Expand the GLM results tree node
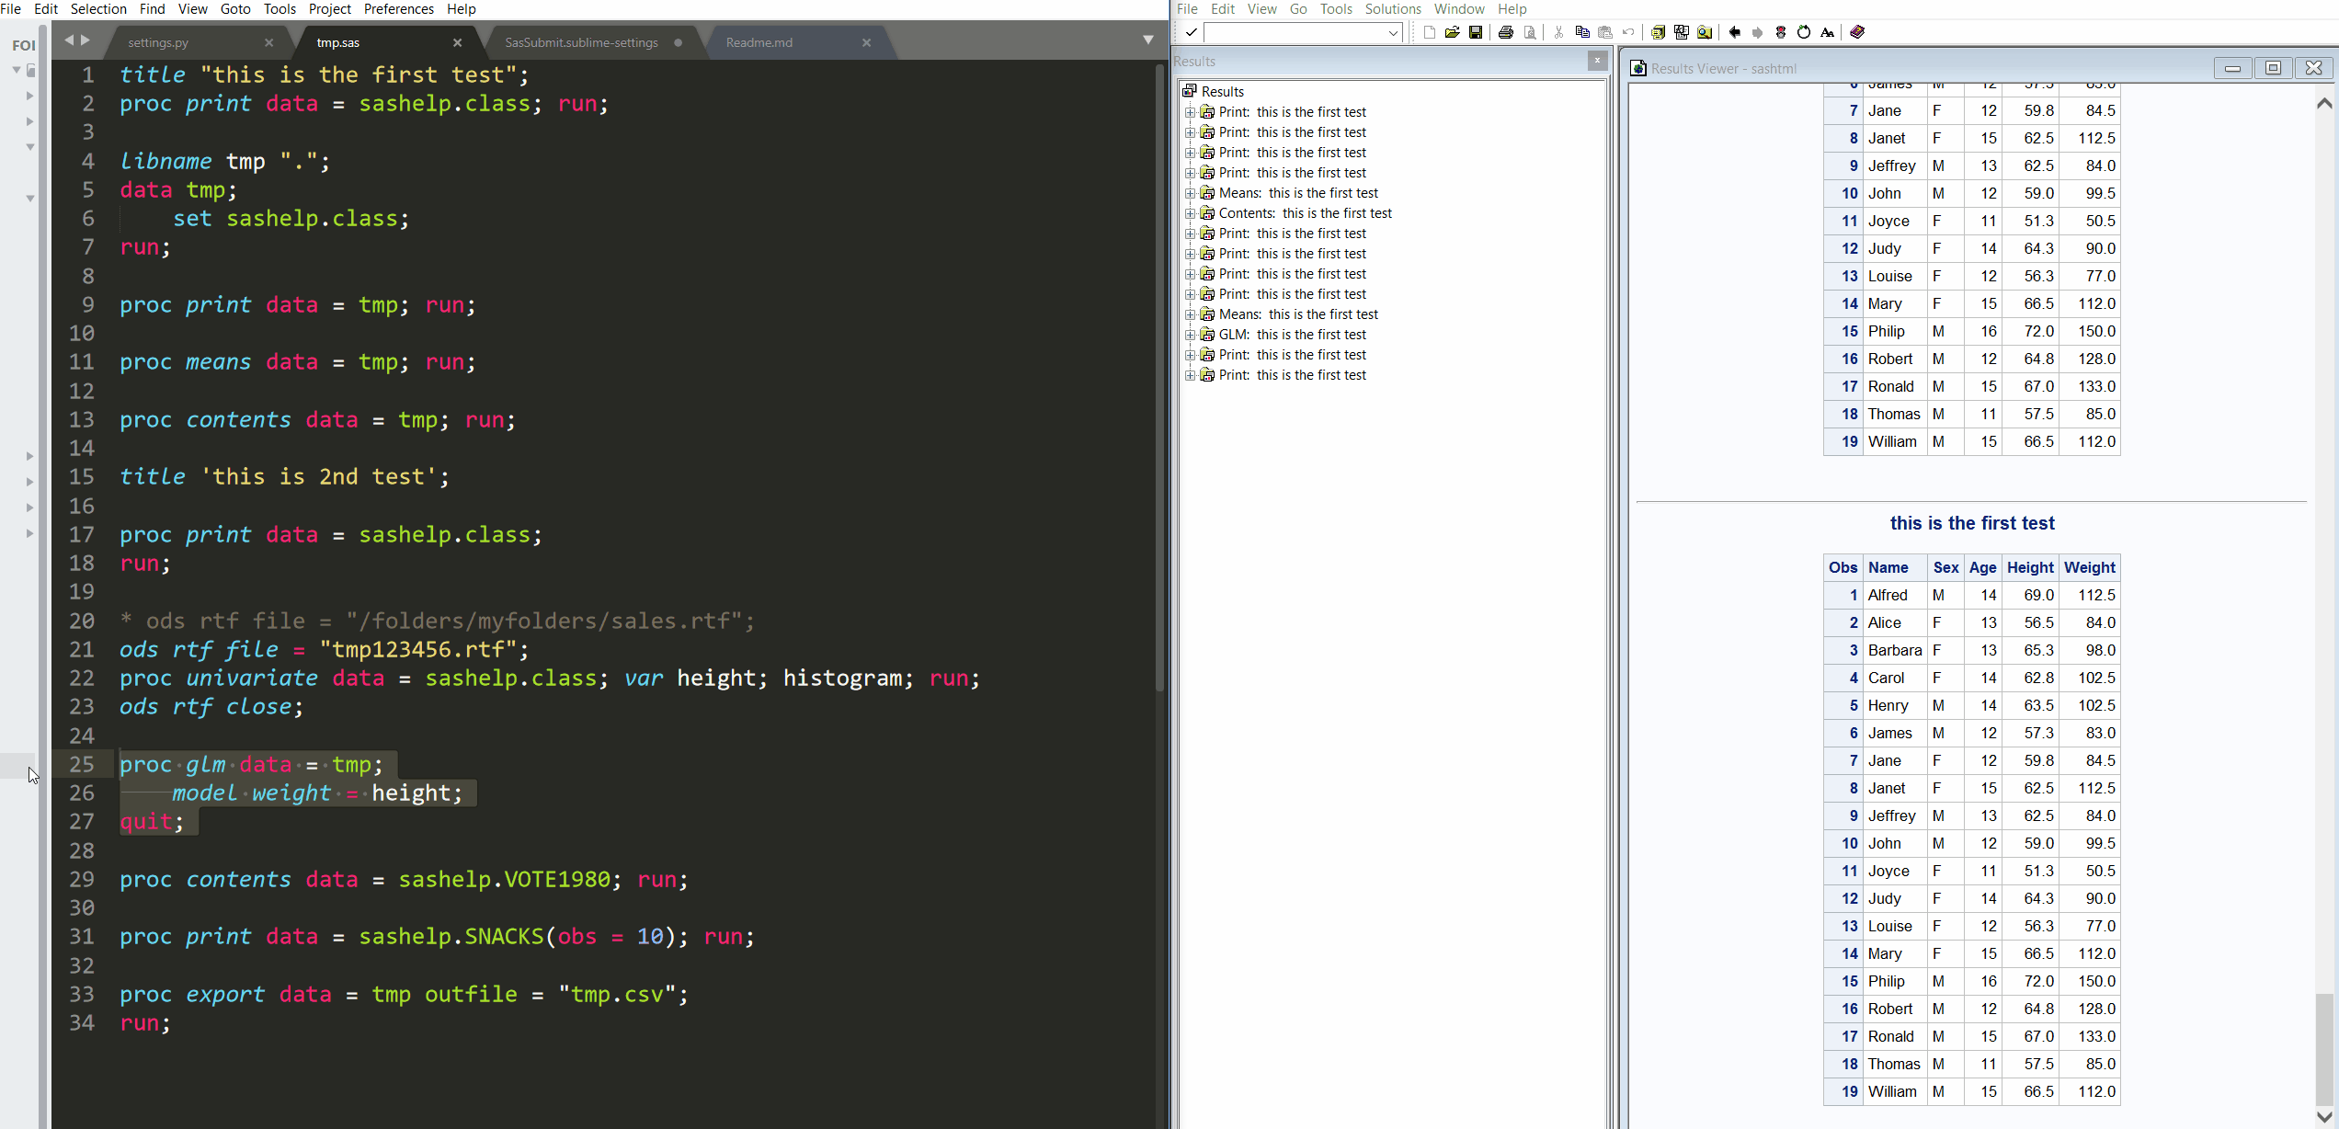 (1190, 335)
